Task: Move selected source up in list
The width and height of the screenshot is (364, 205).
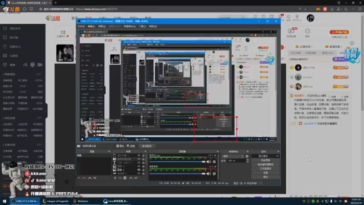Action: (131, 178)
